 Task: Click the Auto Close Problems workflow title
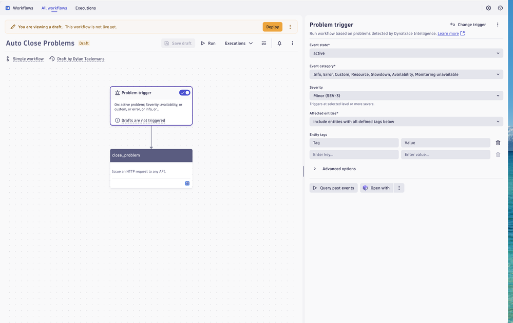click(40, 43)
